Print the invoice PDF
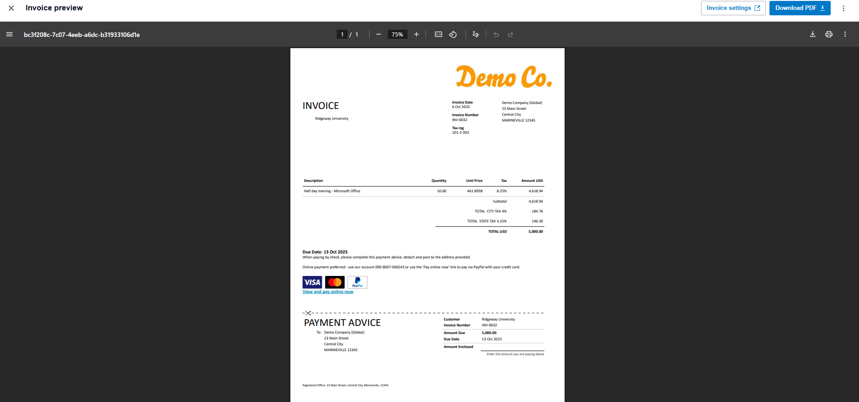Screen dimensions: 859x402 (x=829, y=35)
